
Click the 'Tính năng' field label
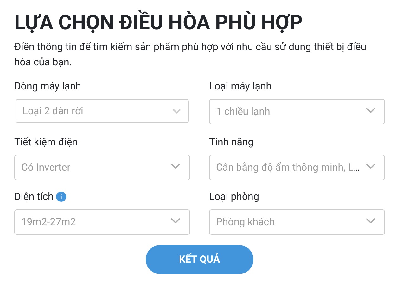[231, 142]
